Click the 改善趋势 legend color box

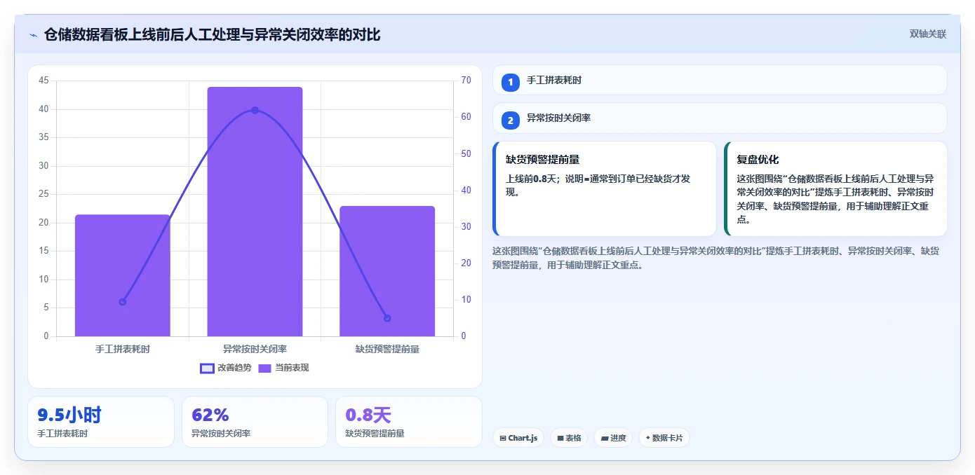tap(207, 368)
